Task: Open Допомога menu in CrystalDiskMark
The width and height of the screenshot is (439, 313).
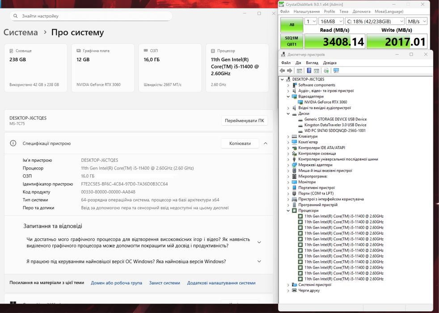Action: pos(361,12)
